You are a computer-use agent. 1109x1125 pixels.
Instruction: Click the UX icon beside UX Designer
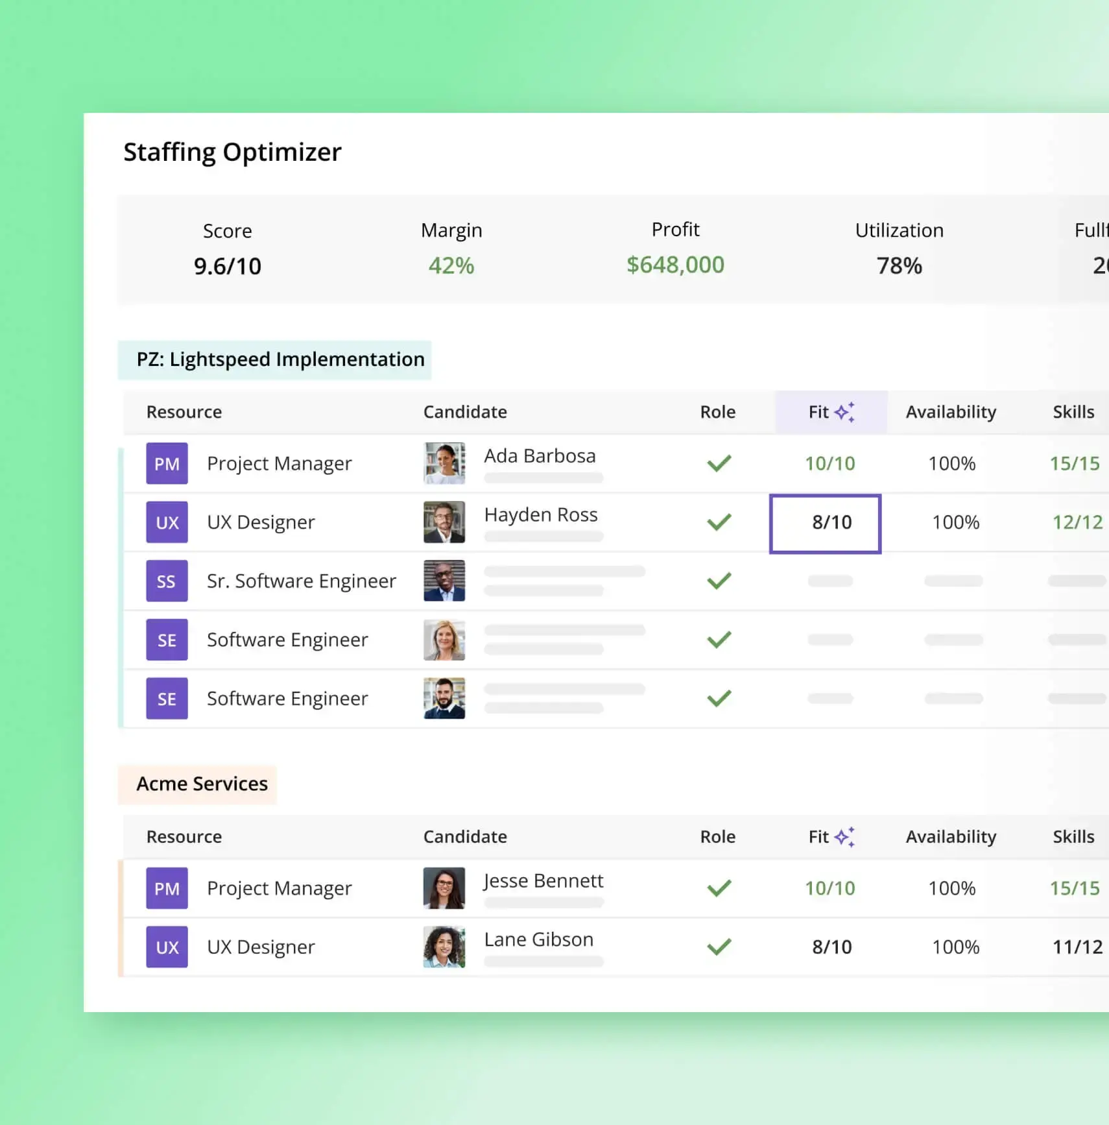[x=167, y=522]
